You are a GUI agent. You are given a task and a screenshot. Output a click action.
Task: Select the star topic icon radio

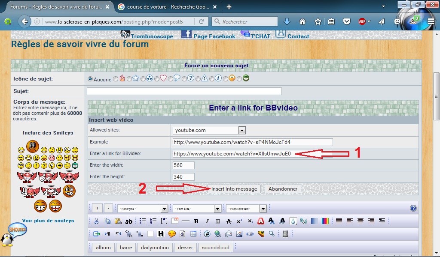click(x=129, y=79)
